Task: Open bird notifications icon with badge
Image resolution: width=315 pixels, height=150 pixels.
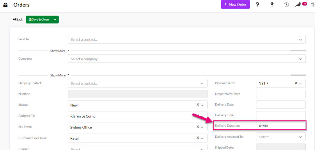Action: pyautogui.click(x=301, y=4)
